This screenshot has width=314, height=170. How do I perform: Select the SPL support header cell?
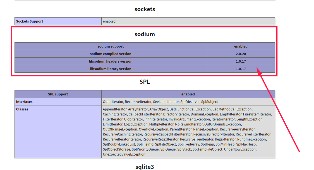pos(57,94)
